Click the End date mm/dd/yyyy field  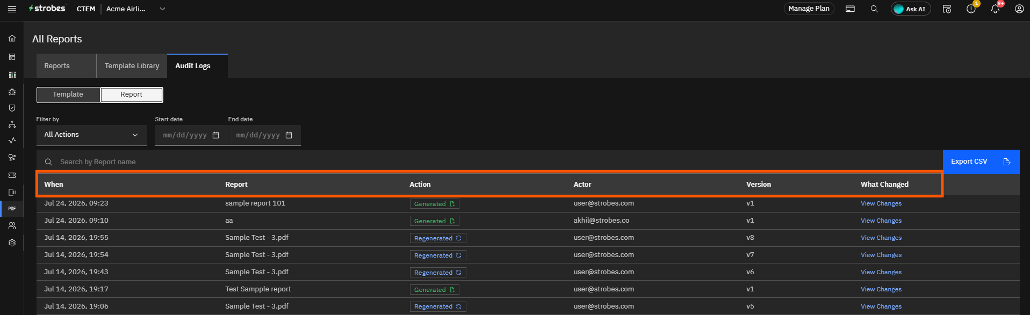264,135
